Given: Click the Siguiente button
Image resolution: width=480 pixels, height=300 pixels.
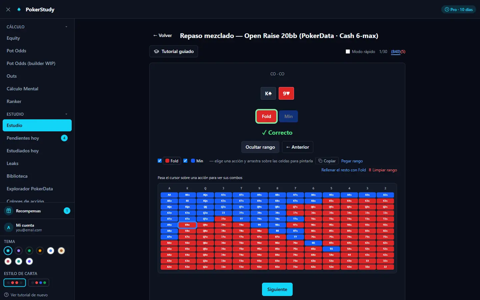Looking at the screenshot, I should tap(277, 289).
